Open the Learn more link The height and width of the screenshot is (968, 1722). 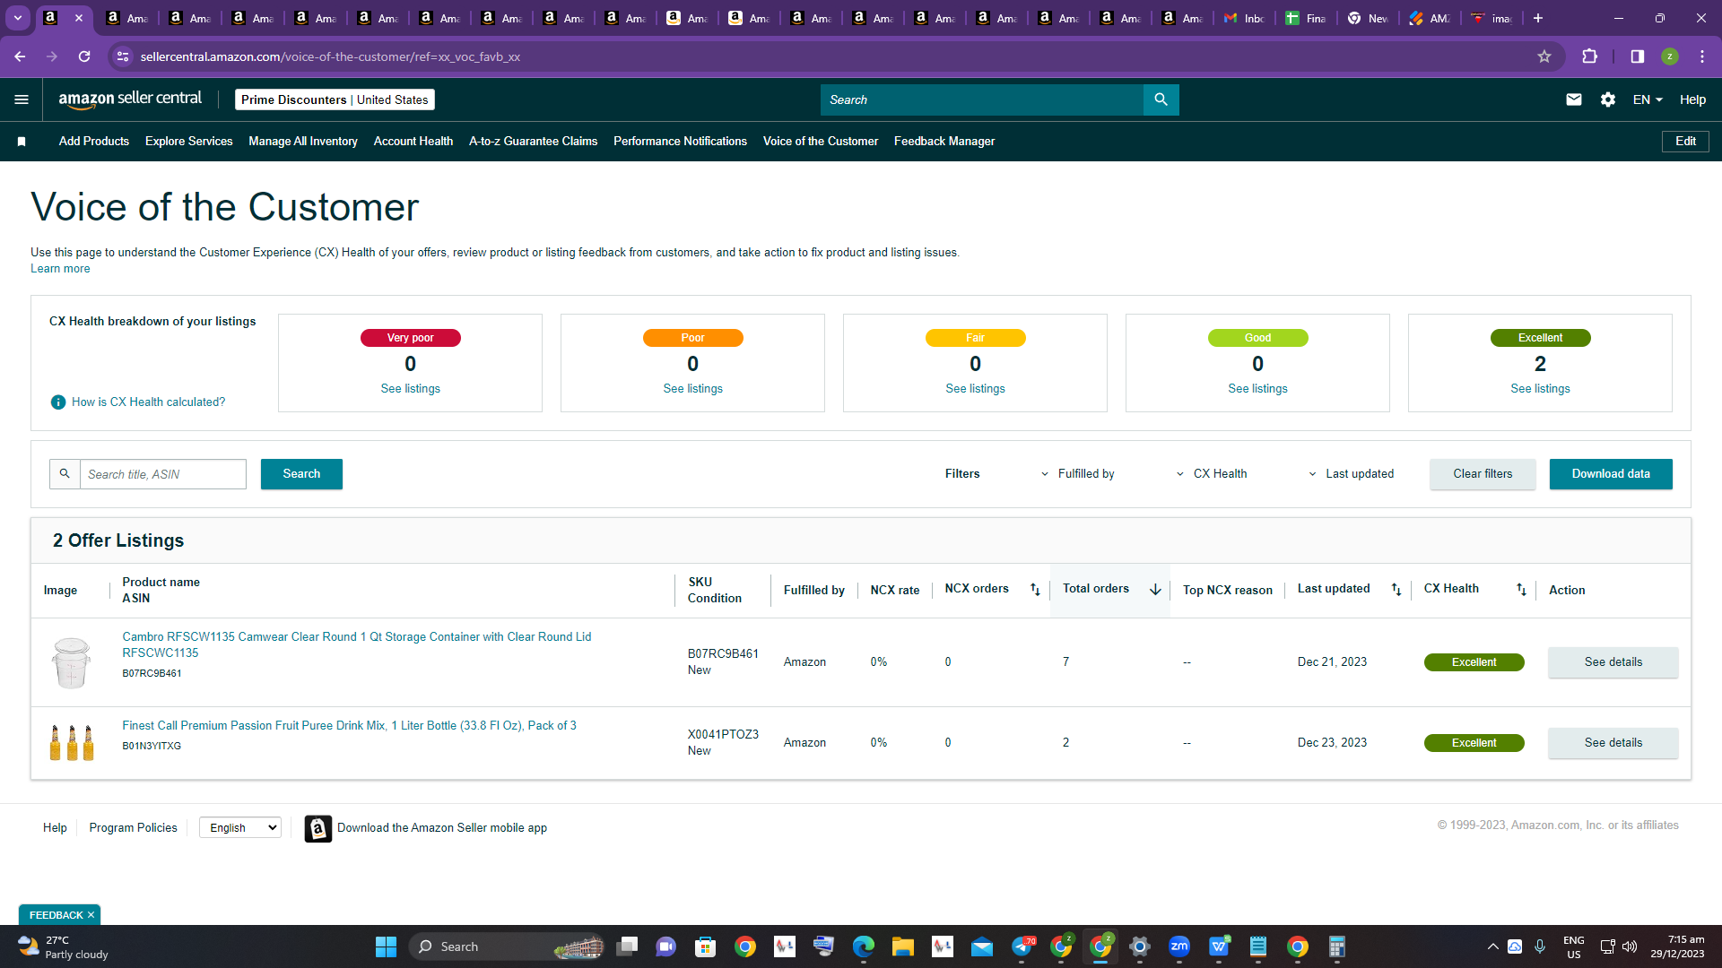[60, 269]
